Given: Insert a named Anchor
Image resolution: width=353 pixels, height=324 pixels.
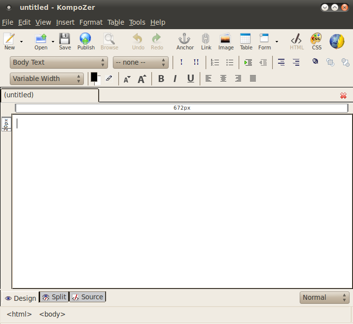Looking at the screenshot, I should (x=185, y=41).
